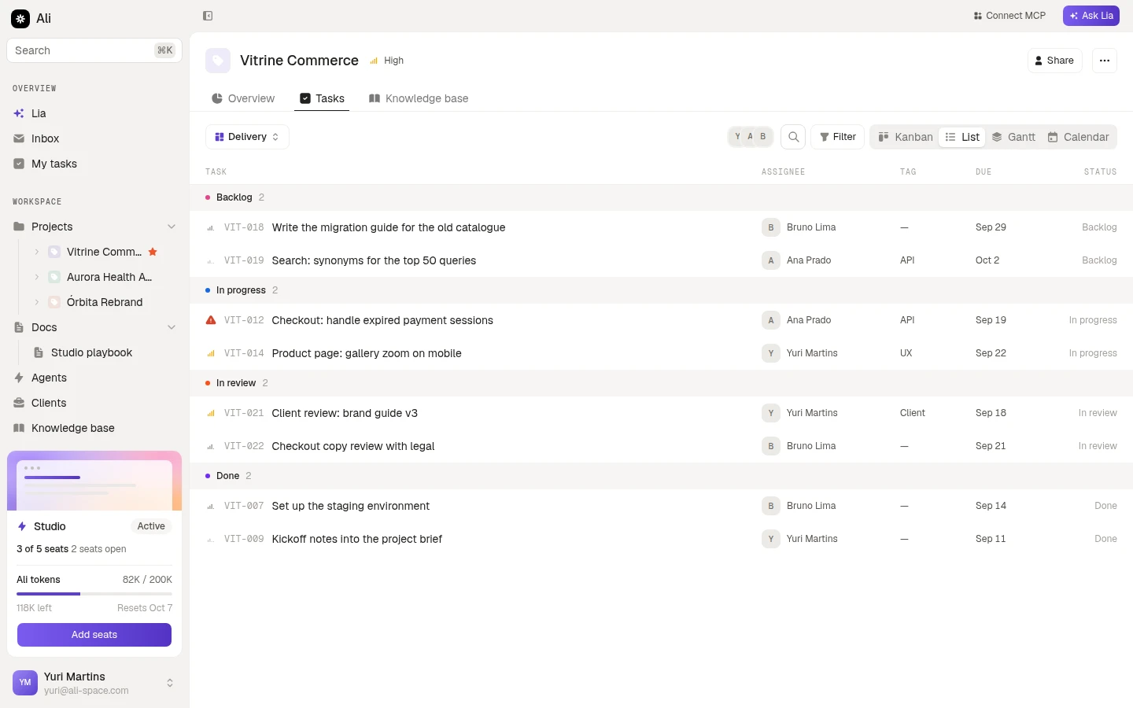Click the red warning icon on VIT-012
The height and width of the screenshot is (708, 1133).
click(211, 320)
